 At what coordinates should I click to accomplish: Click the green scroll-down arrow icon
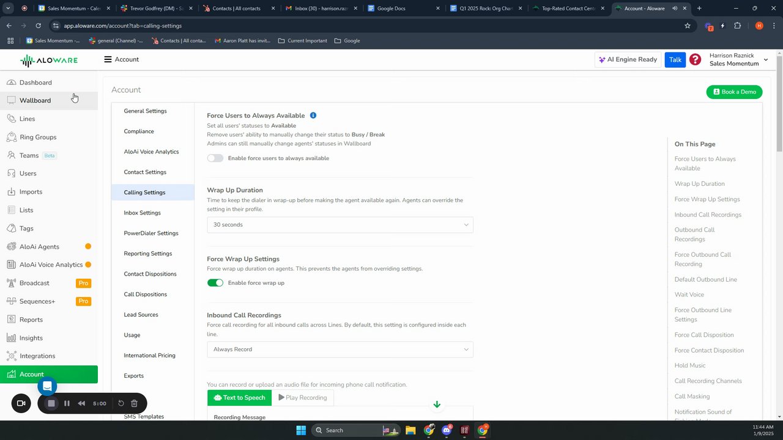tap(437, 405)
